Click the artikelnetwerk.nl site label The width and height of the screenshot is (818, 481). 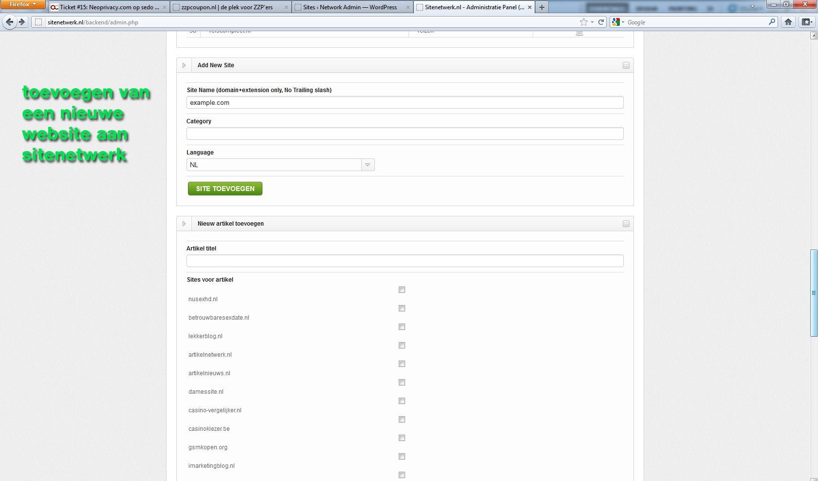pos(210,355)
